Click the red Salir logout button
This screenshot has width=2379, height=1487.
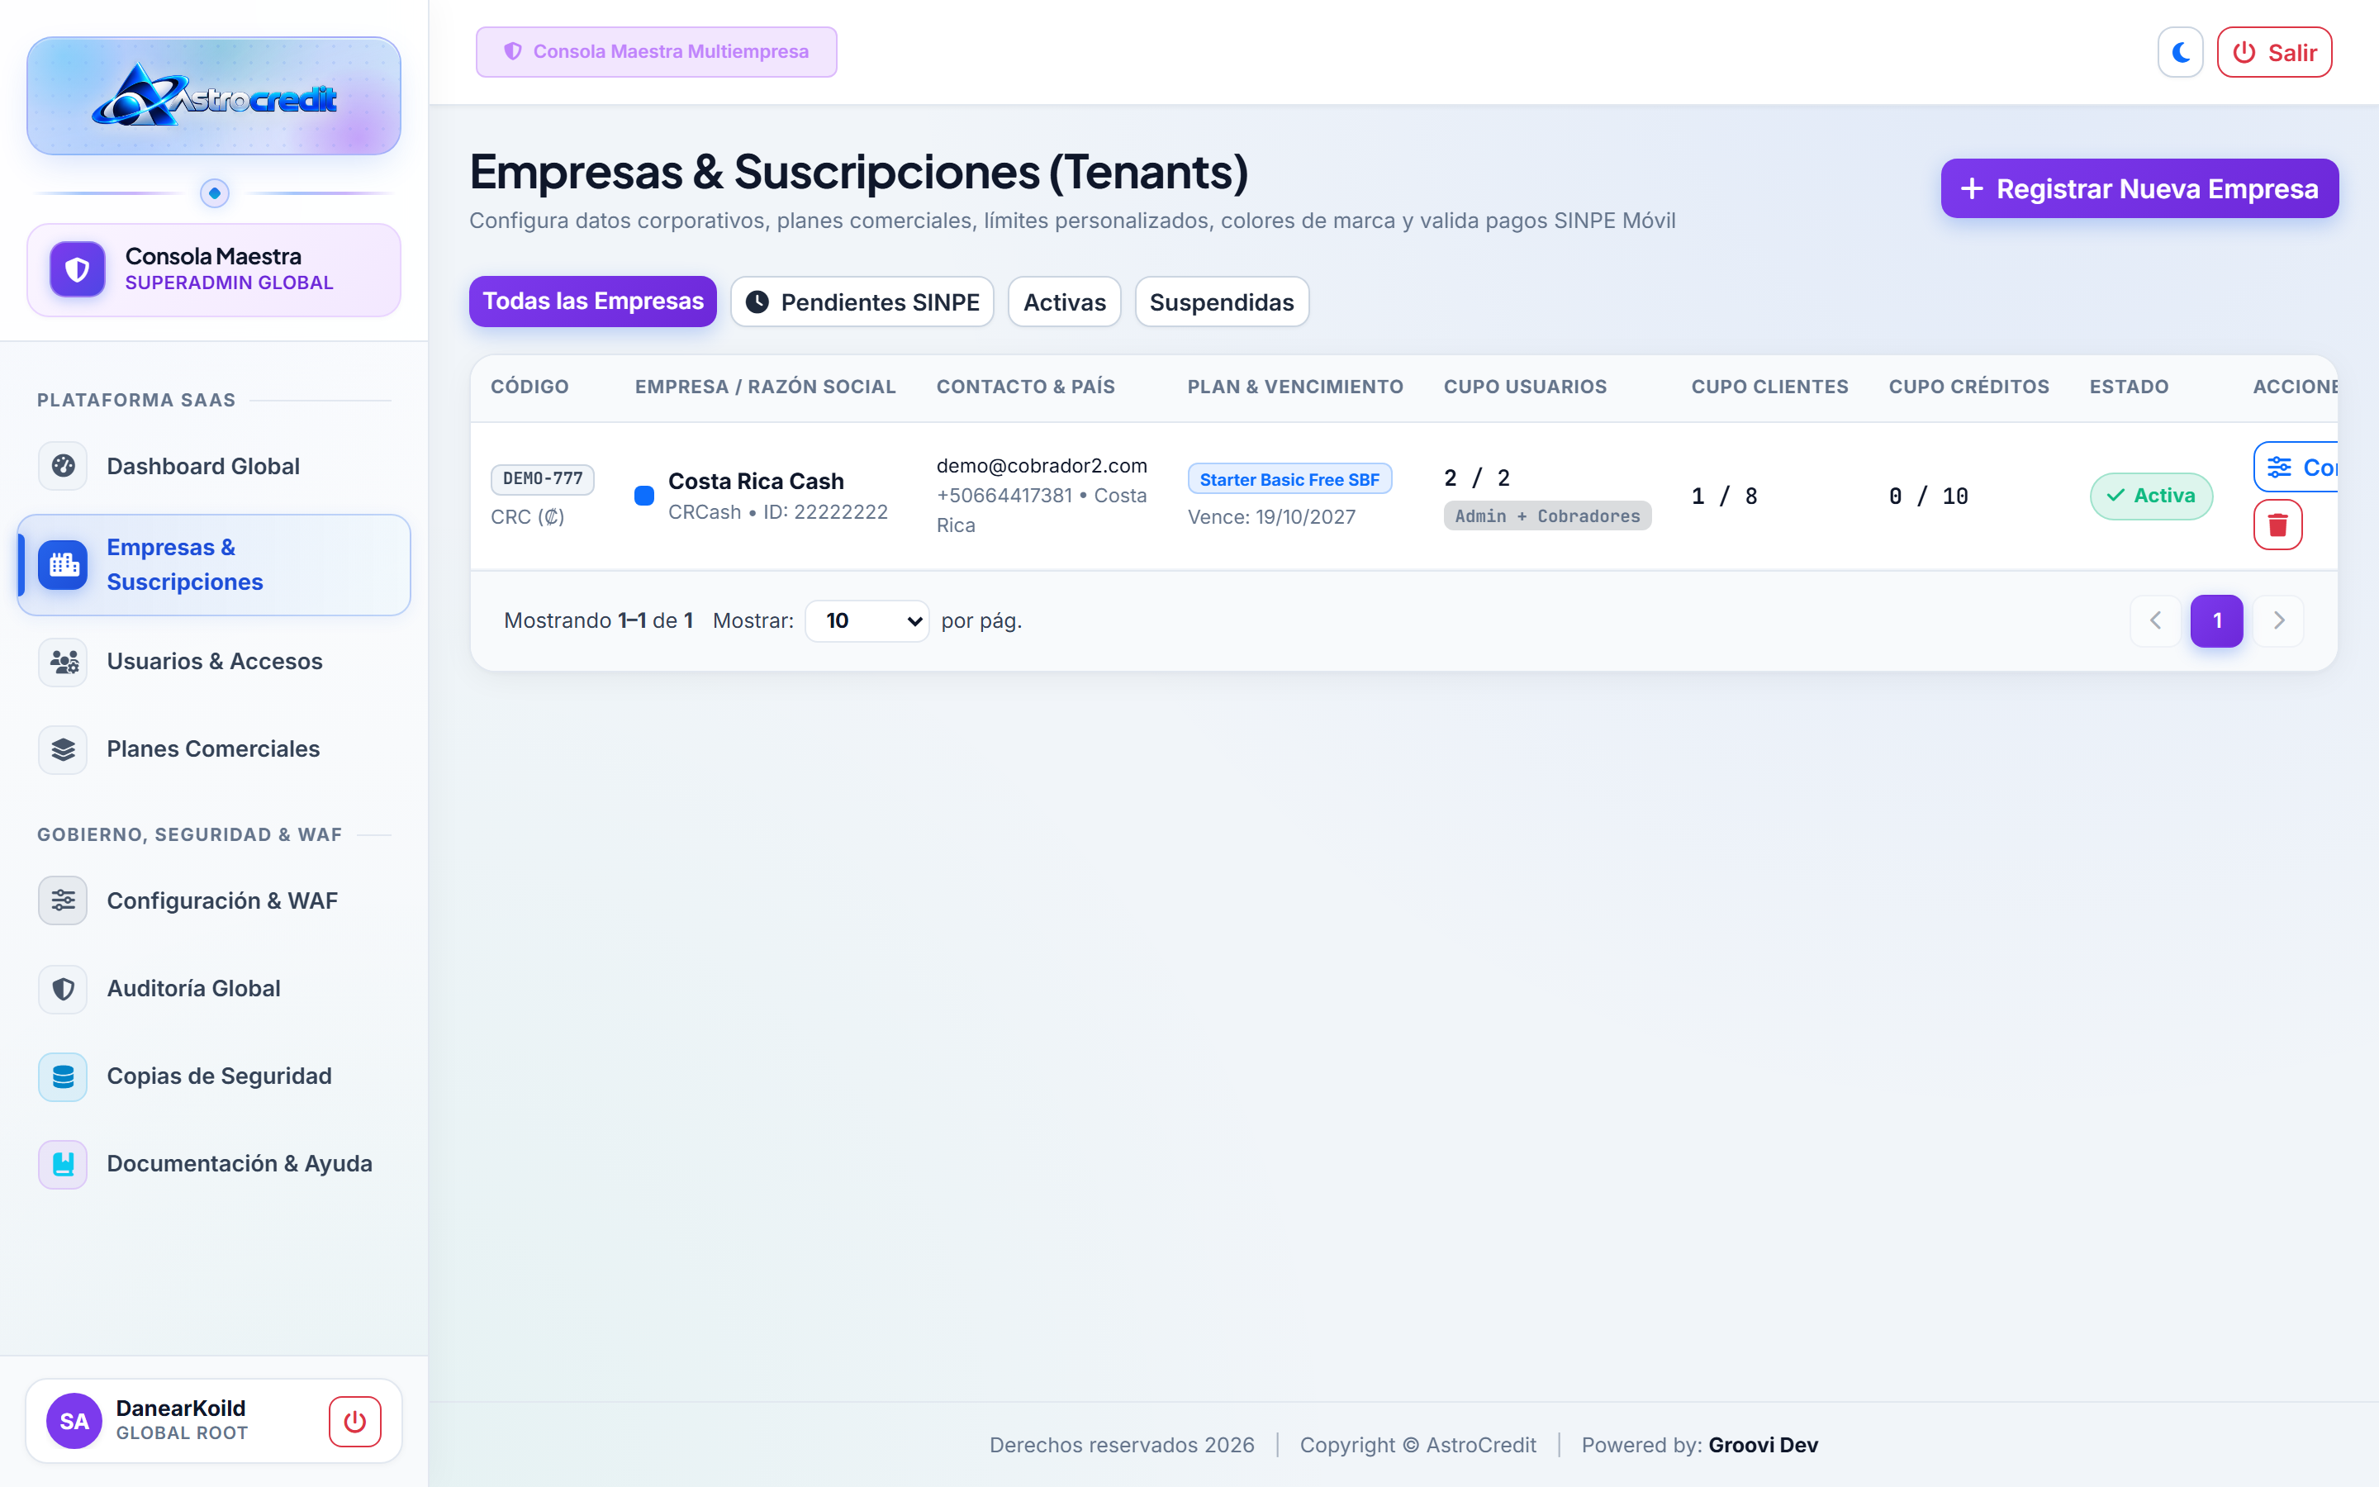[2274, 52]
